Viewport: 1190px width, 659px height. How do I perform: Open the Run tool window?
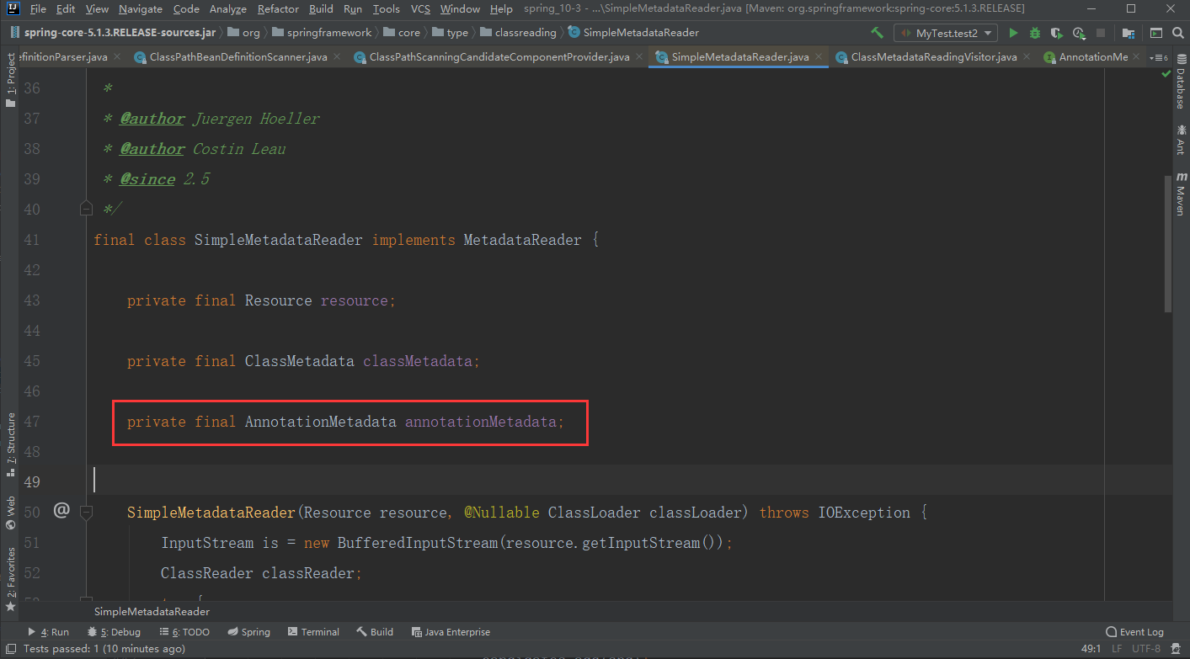point(49,632)
